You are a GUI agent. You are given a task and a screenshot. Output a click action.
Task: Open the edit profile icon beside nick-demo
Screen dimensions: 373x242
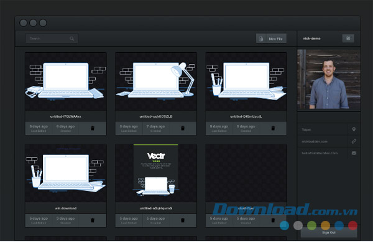click(348, 39)
